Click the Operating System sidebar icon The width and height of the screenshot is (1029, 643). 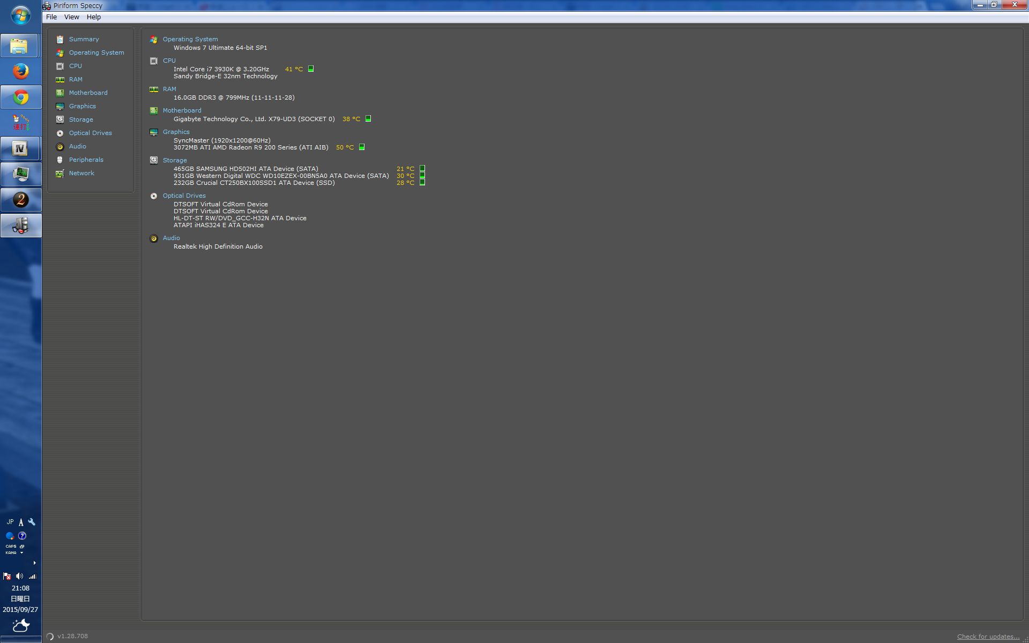tap(60, 53)
